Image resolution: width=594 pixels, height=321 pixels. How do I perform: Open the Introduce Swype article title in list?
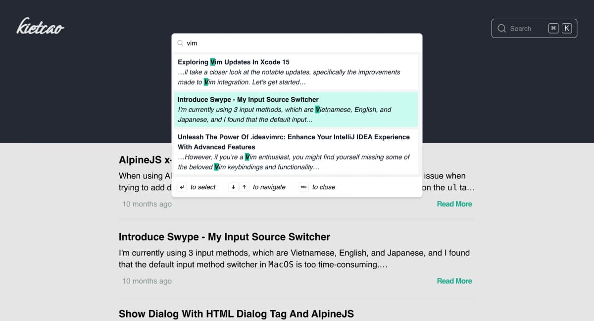pos(224,237)
